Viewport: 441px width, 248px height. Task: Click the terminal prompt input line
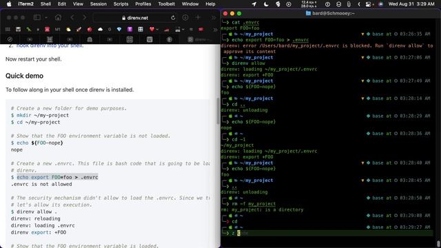(327, 233)
